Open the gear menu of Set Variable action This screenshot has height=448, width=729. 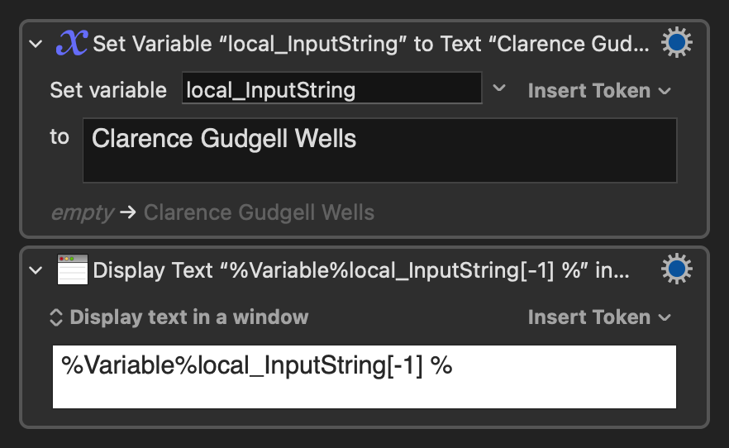(676, 43)
